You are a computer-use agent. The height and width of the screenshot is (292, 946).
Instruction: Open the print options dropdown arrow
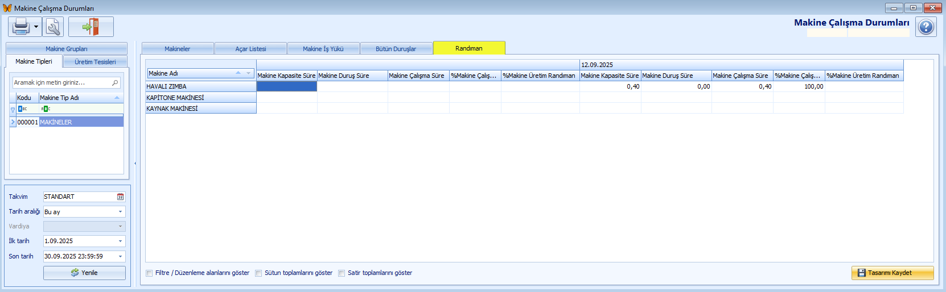[x=36, y=27]
